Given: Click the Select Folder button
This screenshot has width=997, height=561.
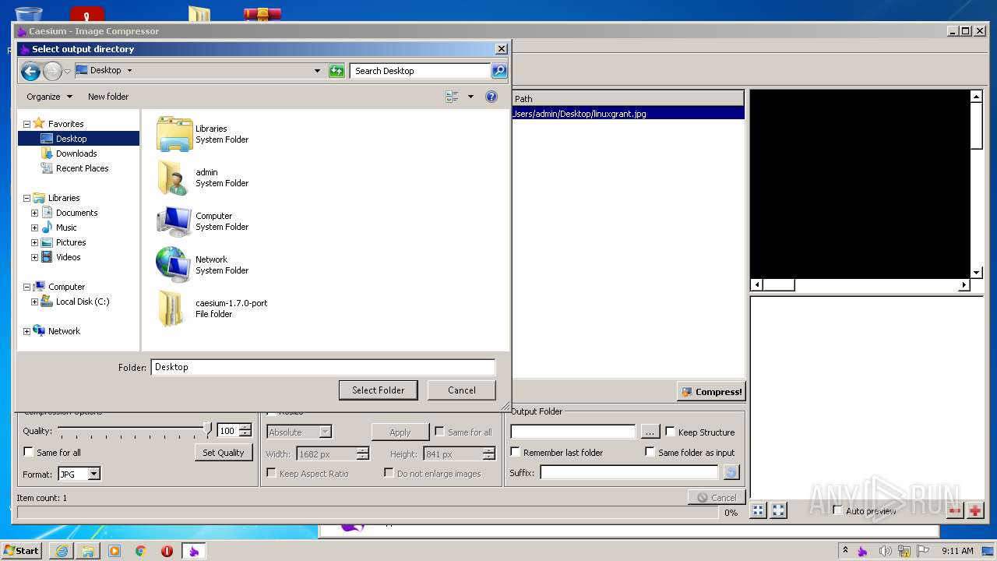Looking at the screenshot, I should coord(379,390).
